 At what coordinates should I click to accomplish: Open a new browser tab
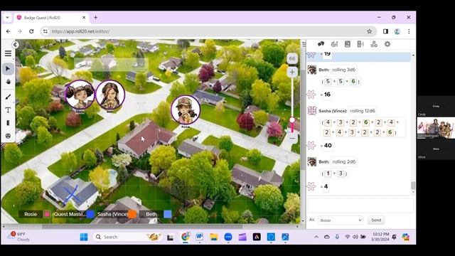[95, 18]
